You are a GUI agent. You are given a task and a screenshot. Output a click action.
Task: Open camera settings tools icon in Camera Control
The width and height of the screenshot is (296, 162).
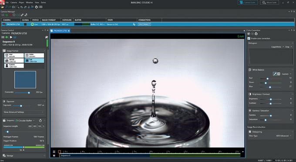[47, 37]
